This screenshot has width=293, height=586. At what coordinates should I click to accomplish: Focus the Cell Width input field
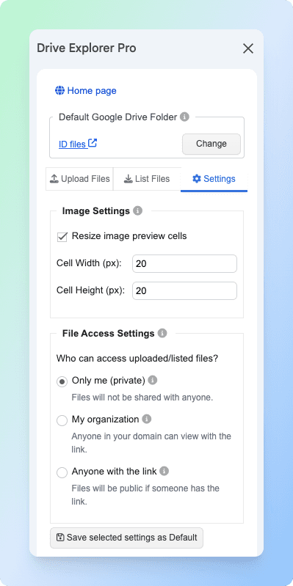coord(184,264)
